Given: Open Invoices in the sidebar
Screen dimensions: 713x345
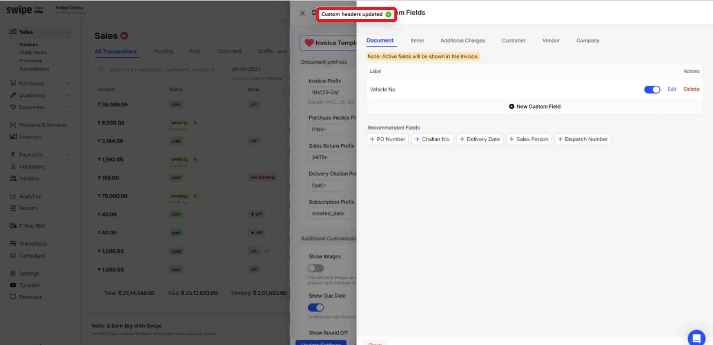Looking at the screenshot, I should tap(29, 45).
